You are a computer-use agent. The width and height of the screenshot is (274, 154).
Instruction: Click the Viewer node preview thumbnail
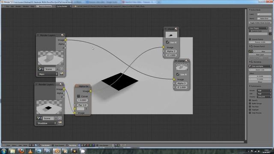171,35
